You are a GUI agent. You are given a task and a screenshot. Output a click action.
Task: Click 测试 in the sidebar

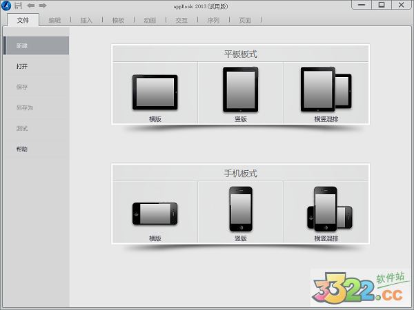37,128
